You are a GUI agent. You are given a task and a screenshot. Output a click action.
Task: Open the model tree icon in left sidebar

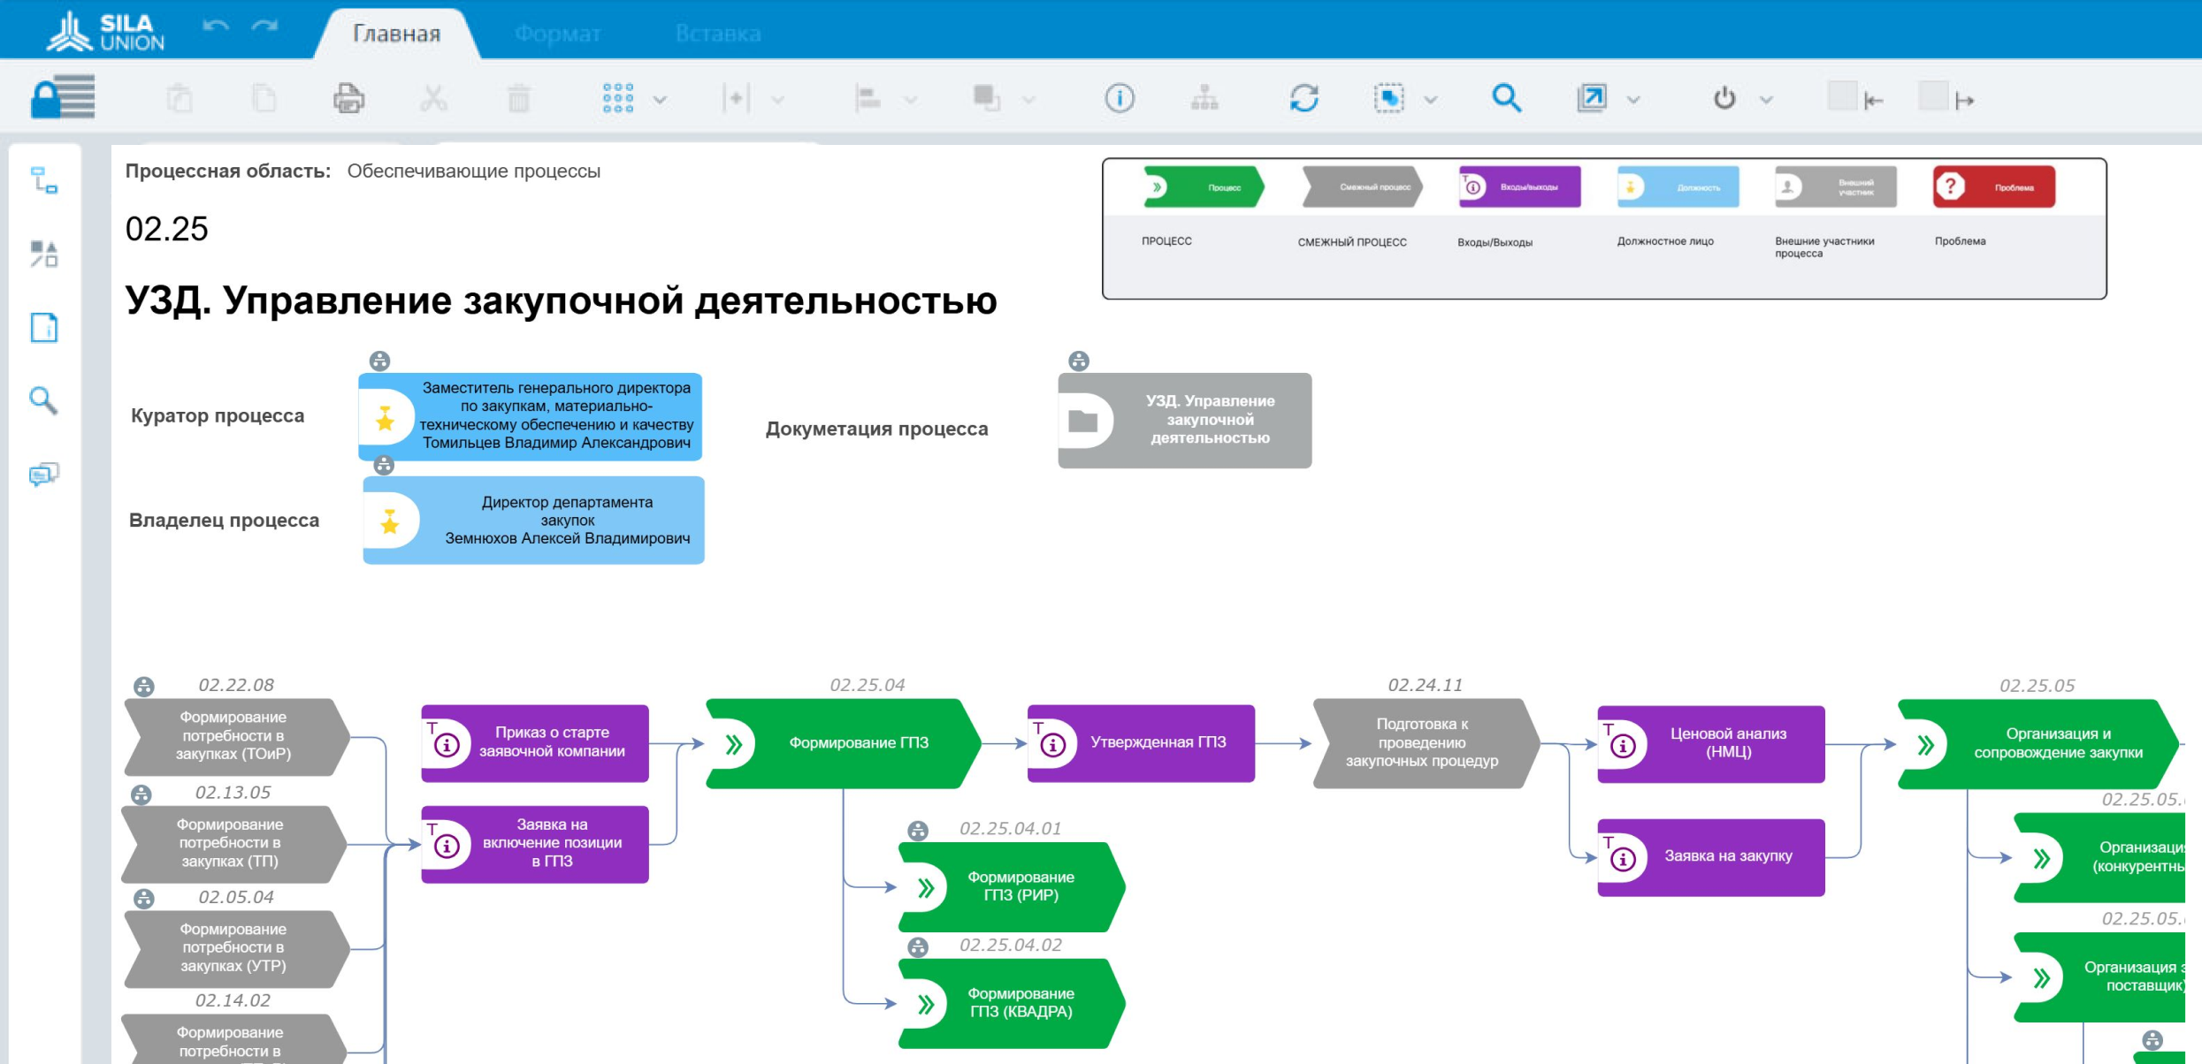[43, 180]
